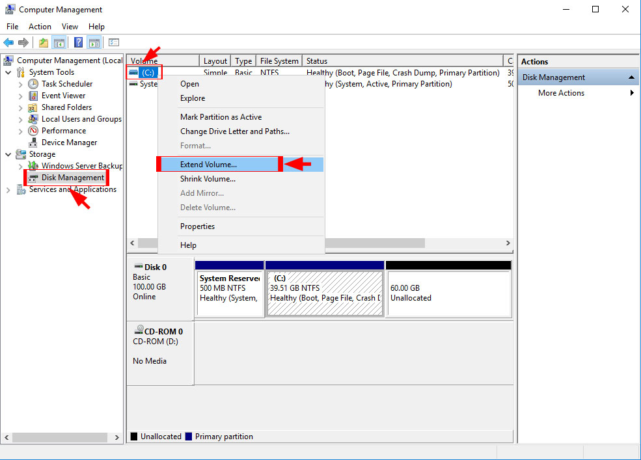Click the Back arrow toolbar icon
Image resolution: width=641 pixels, height=460 pixels.
pyautogui.click(x=8, y=42)
